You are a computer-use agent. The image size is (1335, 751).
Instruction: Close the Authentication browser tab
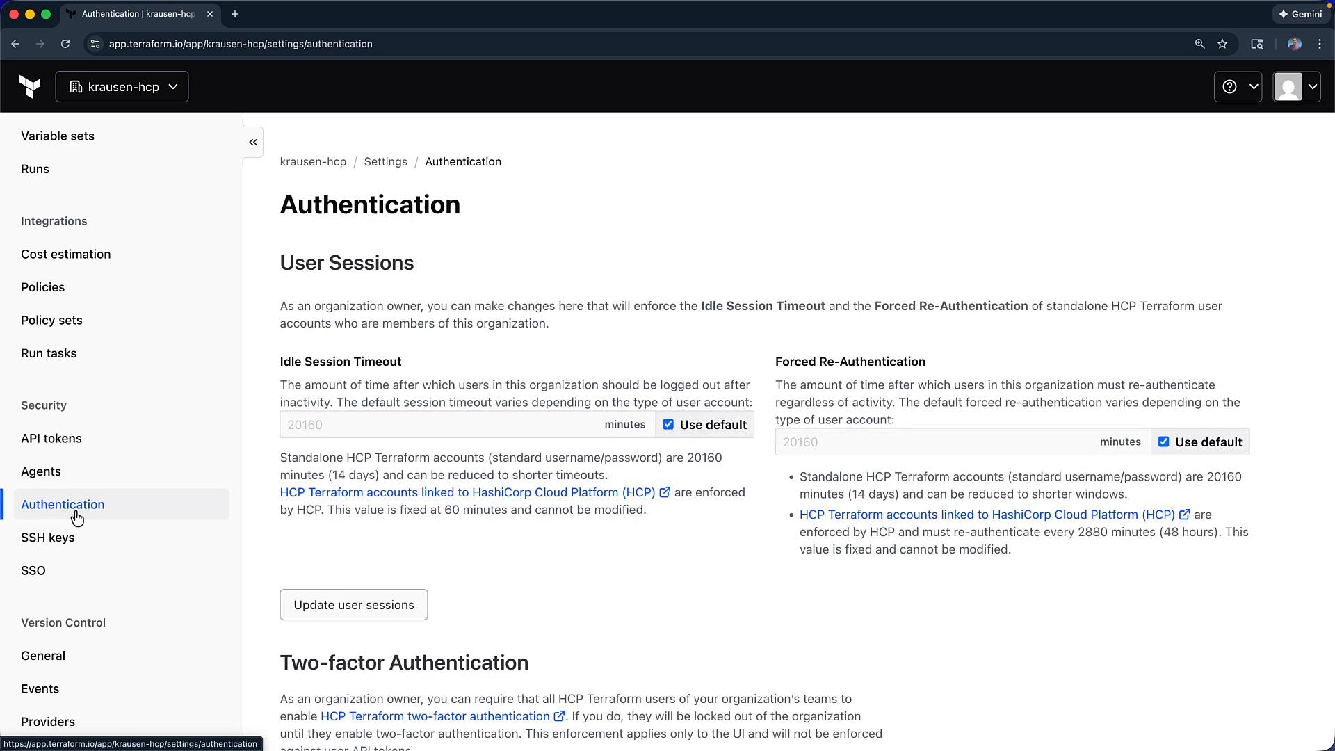click(210, 14)
